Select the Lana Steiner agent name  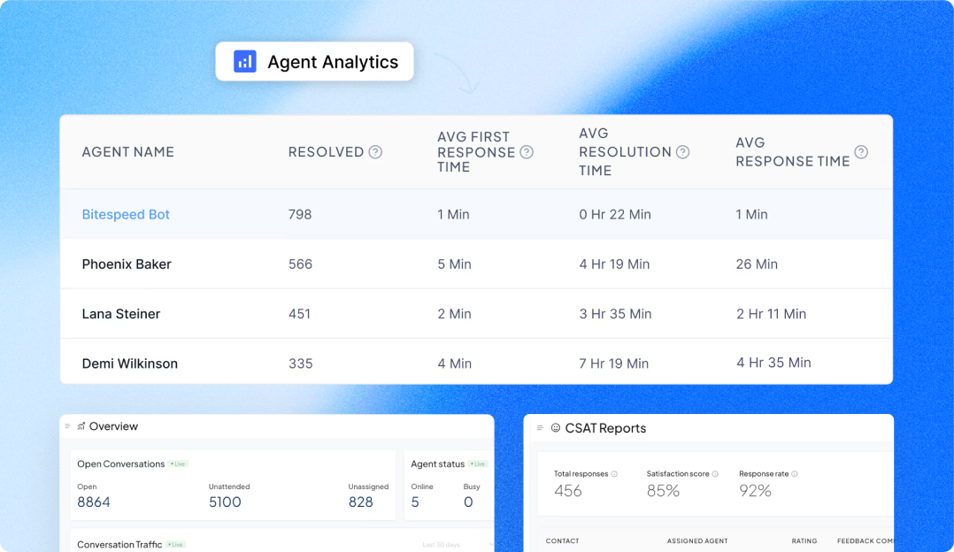tap(121, 314)
